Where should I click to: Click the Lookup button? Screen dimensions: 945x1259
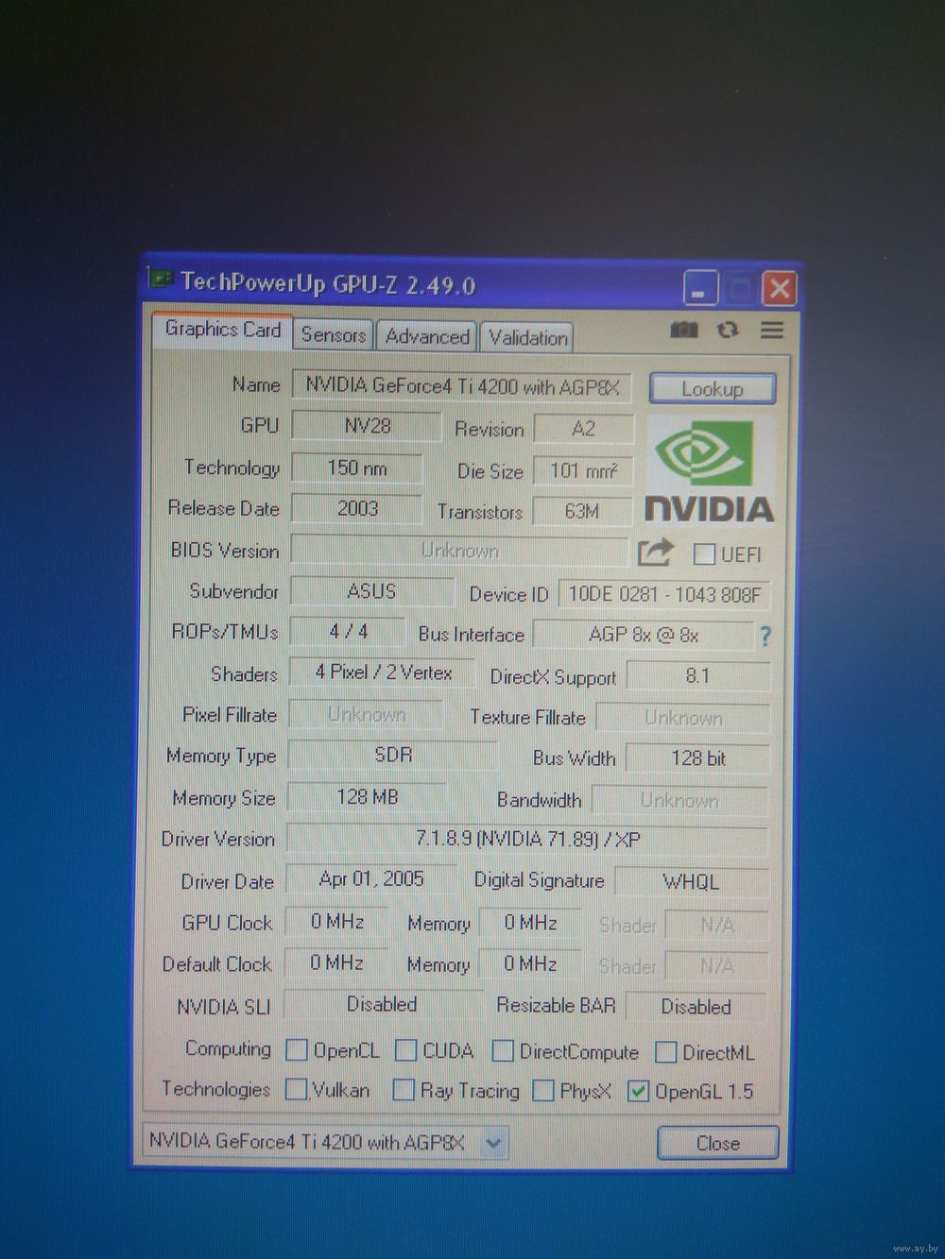pos(712,389)
